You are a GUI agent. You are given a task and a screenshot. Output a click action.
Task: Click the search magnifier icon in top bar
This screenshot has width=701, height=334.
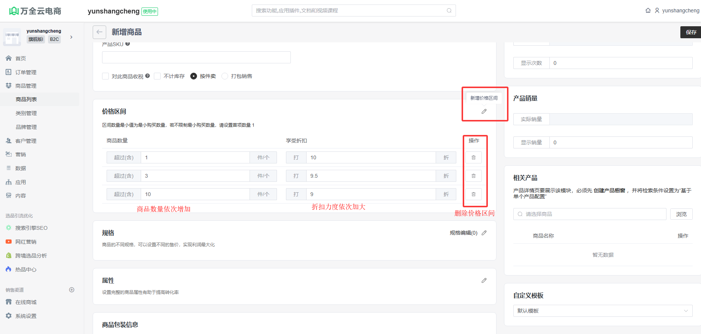pos(449,10)
